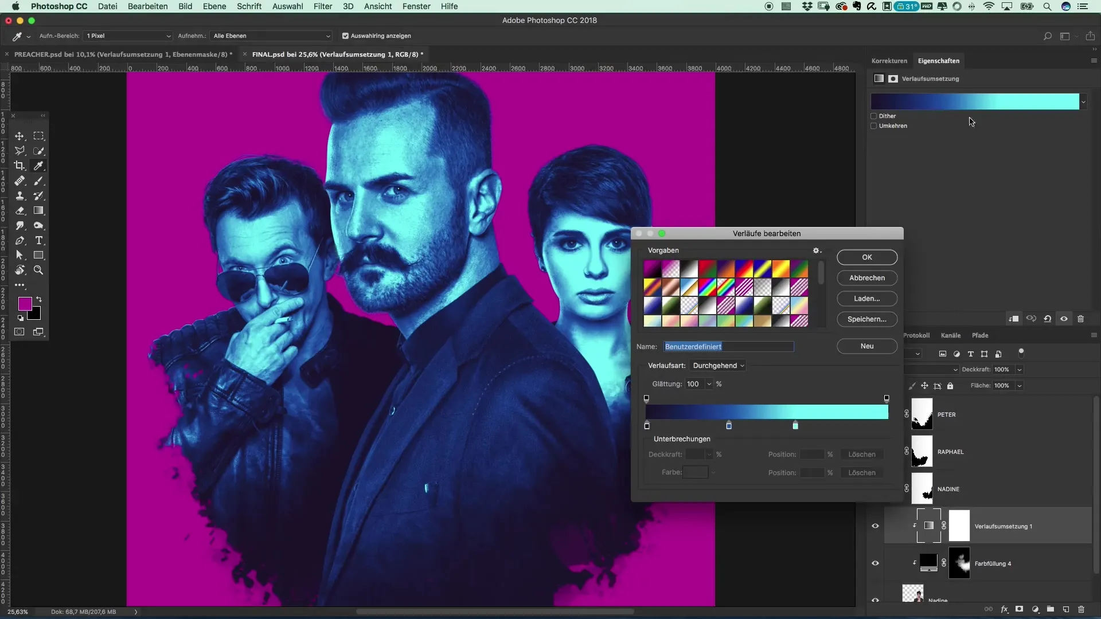
Task: Open the Filter menu
Action: tap(323, 6)
